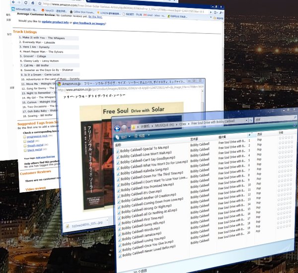298x273 pixels.
Task: Select the 'MUSIQUE (H:)' breadcrumb
Action: [164, 125]
